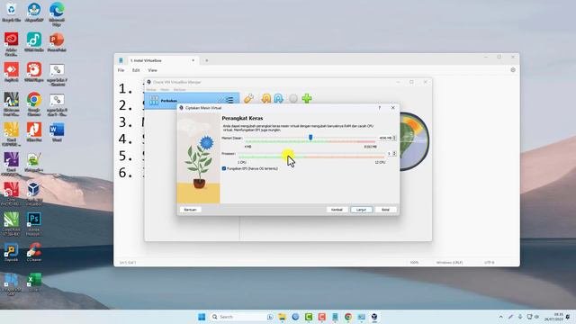Click the green Camtasia icon in taskbar
Image resolution: width=576 pixels, height=324 pixels.
coord(309,317)
